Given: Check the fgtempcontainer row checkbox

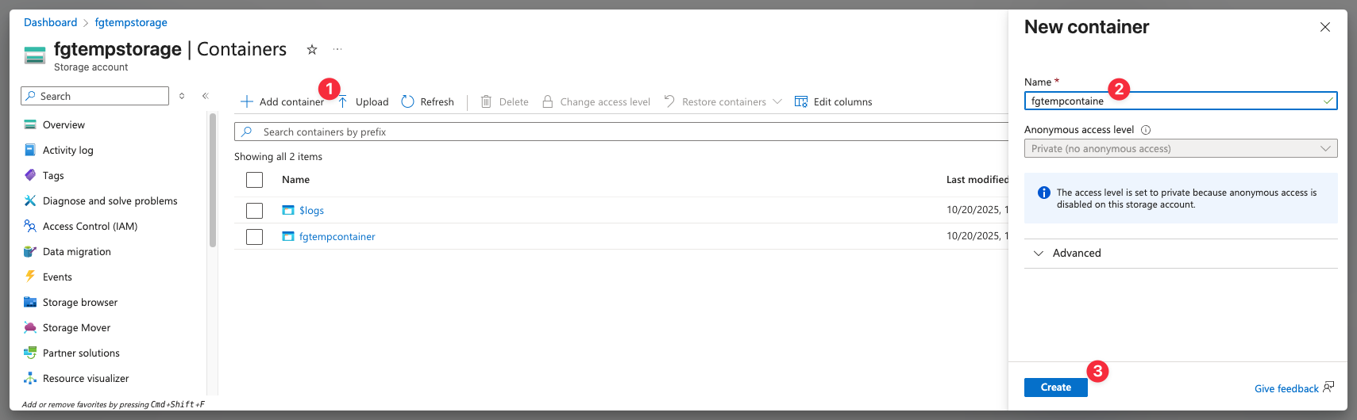Looking at the screenshot, I should pyautogui.click(x=254, y=237).
